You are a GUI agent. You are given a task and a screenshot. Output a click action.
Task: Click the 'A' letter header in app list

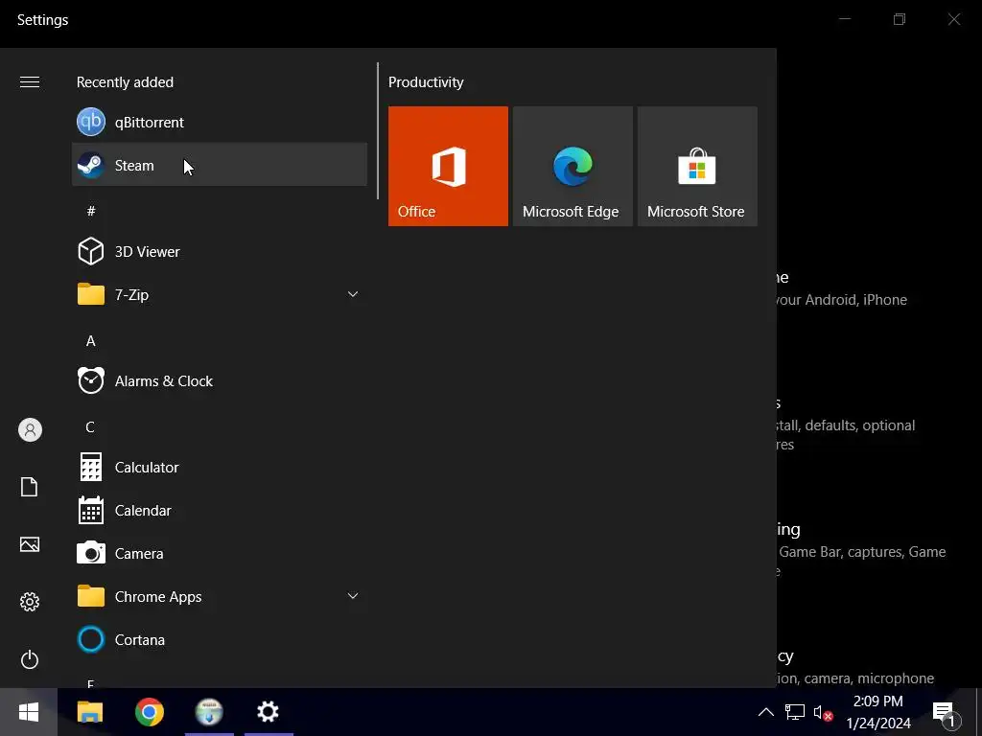(91, 340)
